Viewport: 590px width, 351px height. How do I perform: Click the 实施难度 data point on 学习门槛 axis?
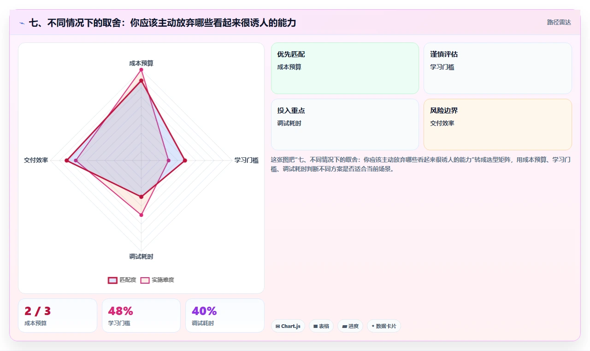(x=168, y=161)
